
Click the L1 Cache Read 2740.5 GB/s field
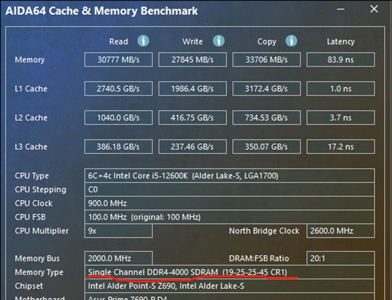pyautogui.click(x=118, y=89)
